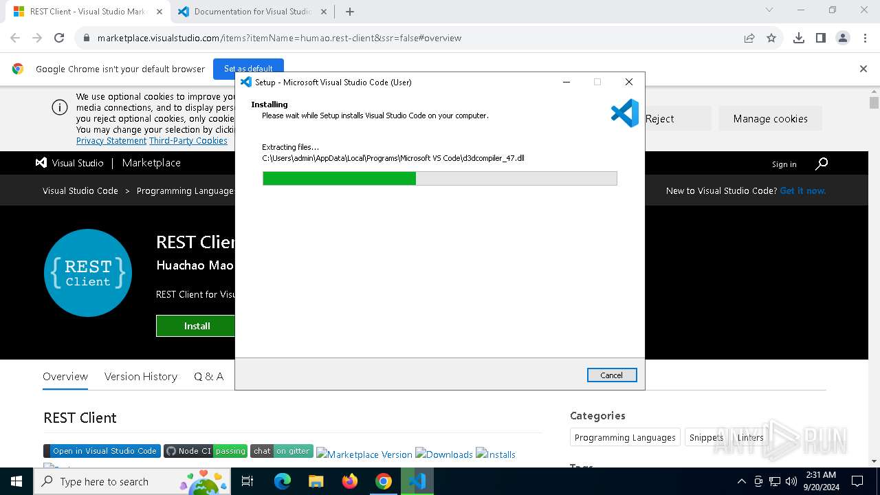Click the green Install button

pos(197,326)
